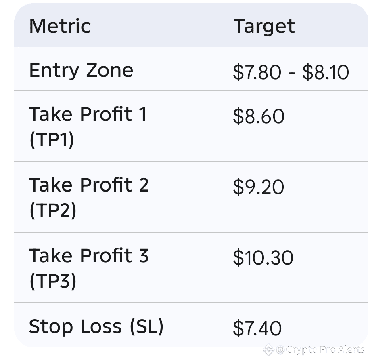Click the Metric column header
This screenshot has height=360, width=368.
(x=60, y=26)
